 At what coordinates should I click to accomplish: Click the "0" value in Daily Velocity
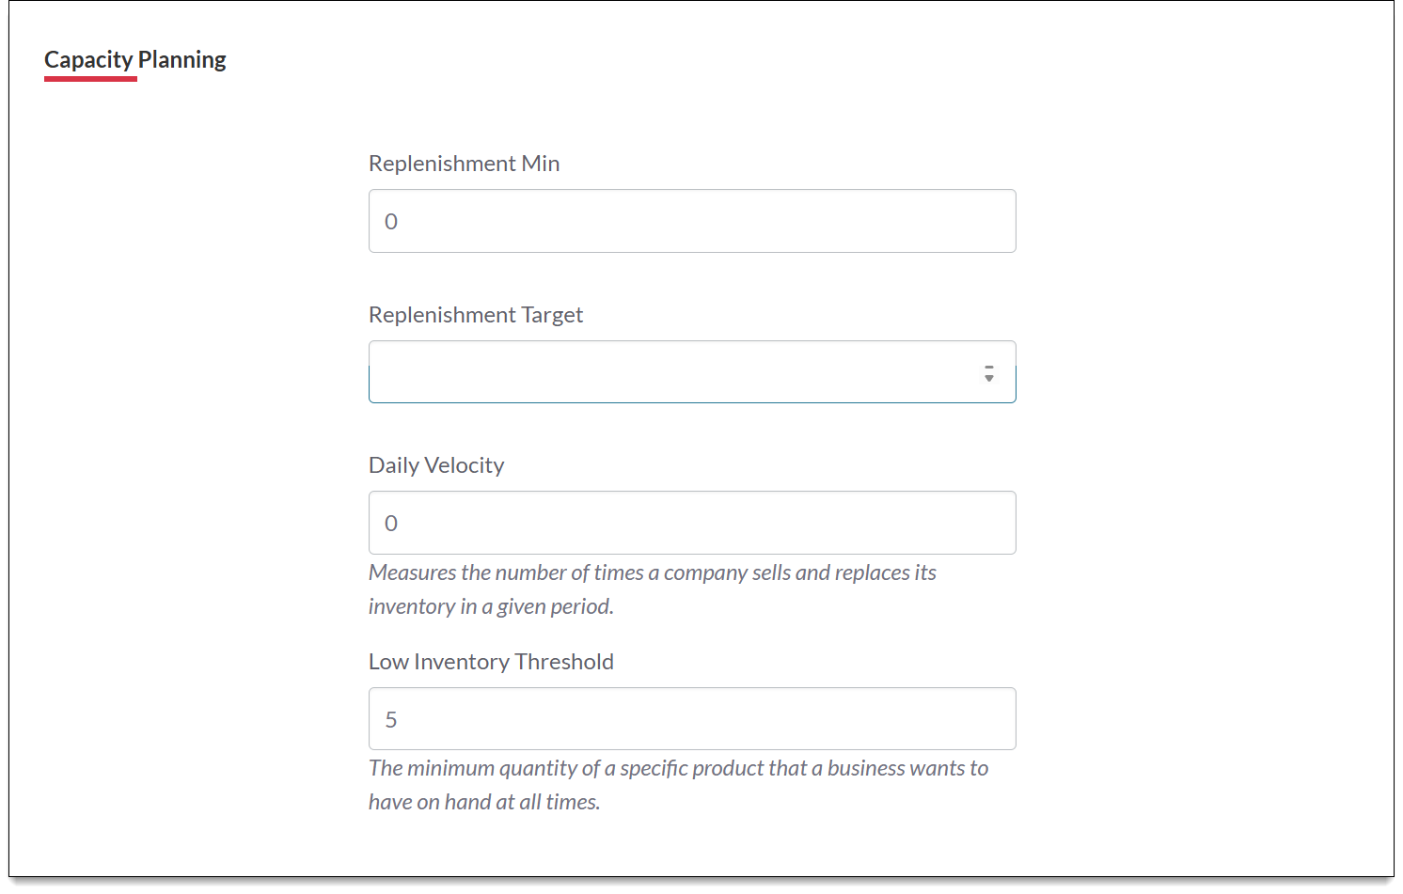click(391, 524)
